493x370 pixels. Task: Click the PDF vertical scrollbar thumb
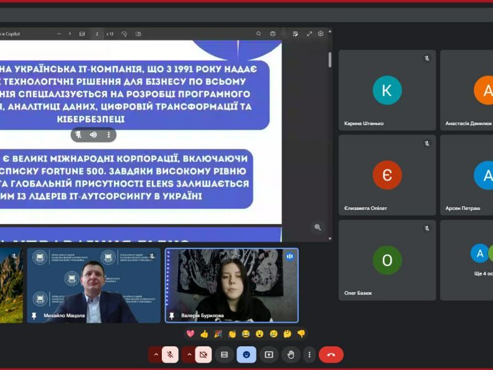pos(330,59)
